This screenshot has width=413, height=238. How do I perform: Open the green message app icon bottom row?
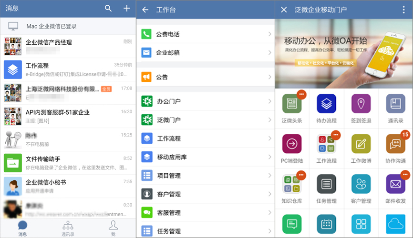coord(292,224)
